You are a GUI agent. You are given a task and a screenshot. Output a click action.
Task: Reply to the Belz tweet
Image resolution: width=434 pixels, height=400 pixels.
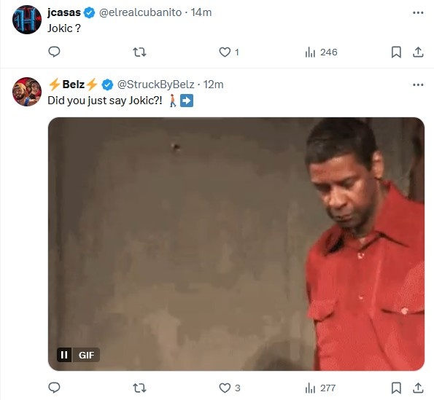click(x=54, y=388)
